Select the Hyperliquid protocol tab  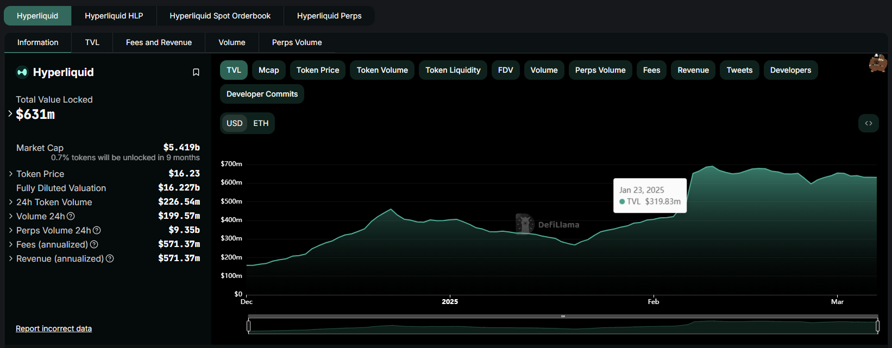(37, 16)
